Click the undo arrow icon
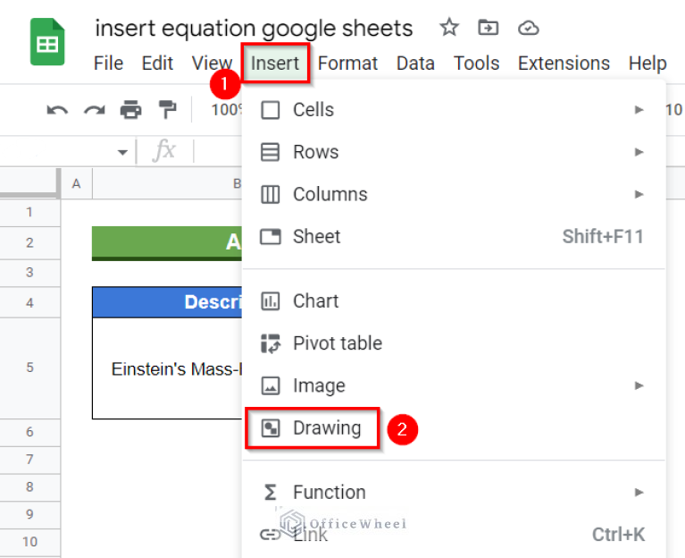 click(x=58, y=110)
